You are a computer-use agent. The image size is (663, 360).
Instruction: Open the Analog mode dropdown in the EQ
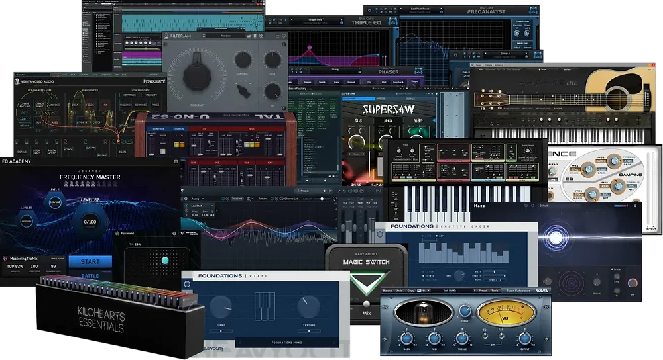(198, 199)
